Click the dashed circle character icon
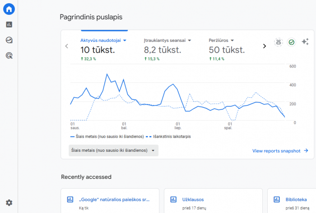Viewport: 316px width, 213px height. [x=279, y=42]
